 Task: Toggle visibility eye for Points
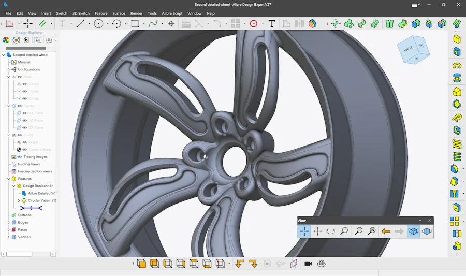pos(20,135)
